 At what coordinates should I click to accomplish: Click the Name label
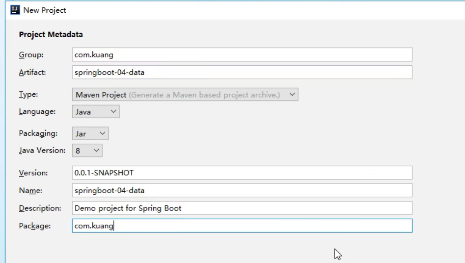coord(31,190)
